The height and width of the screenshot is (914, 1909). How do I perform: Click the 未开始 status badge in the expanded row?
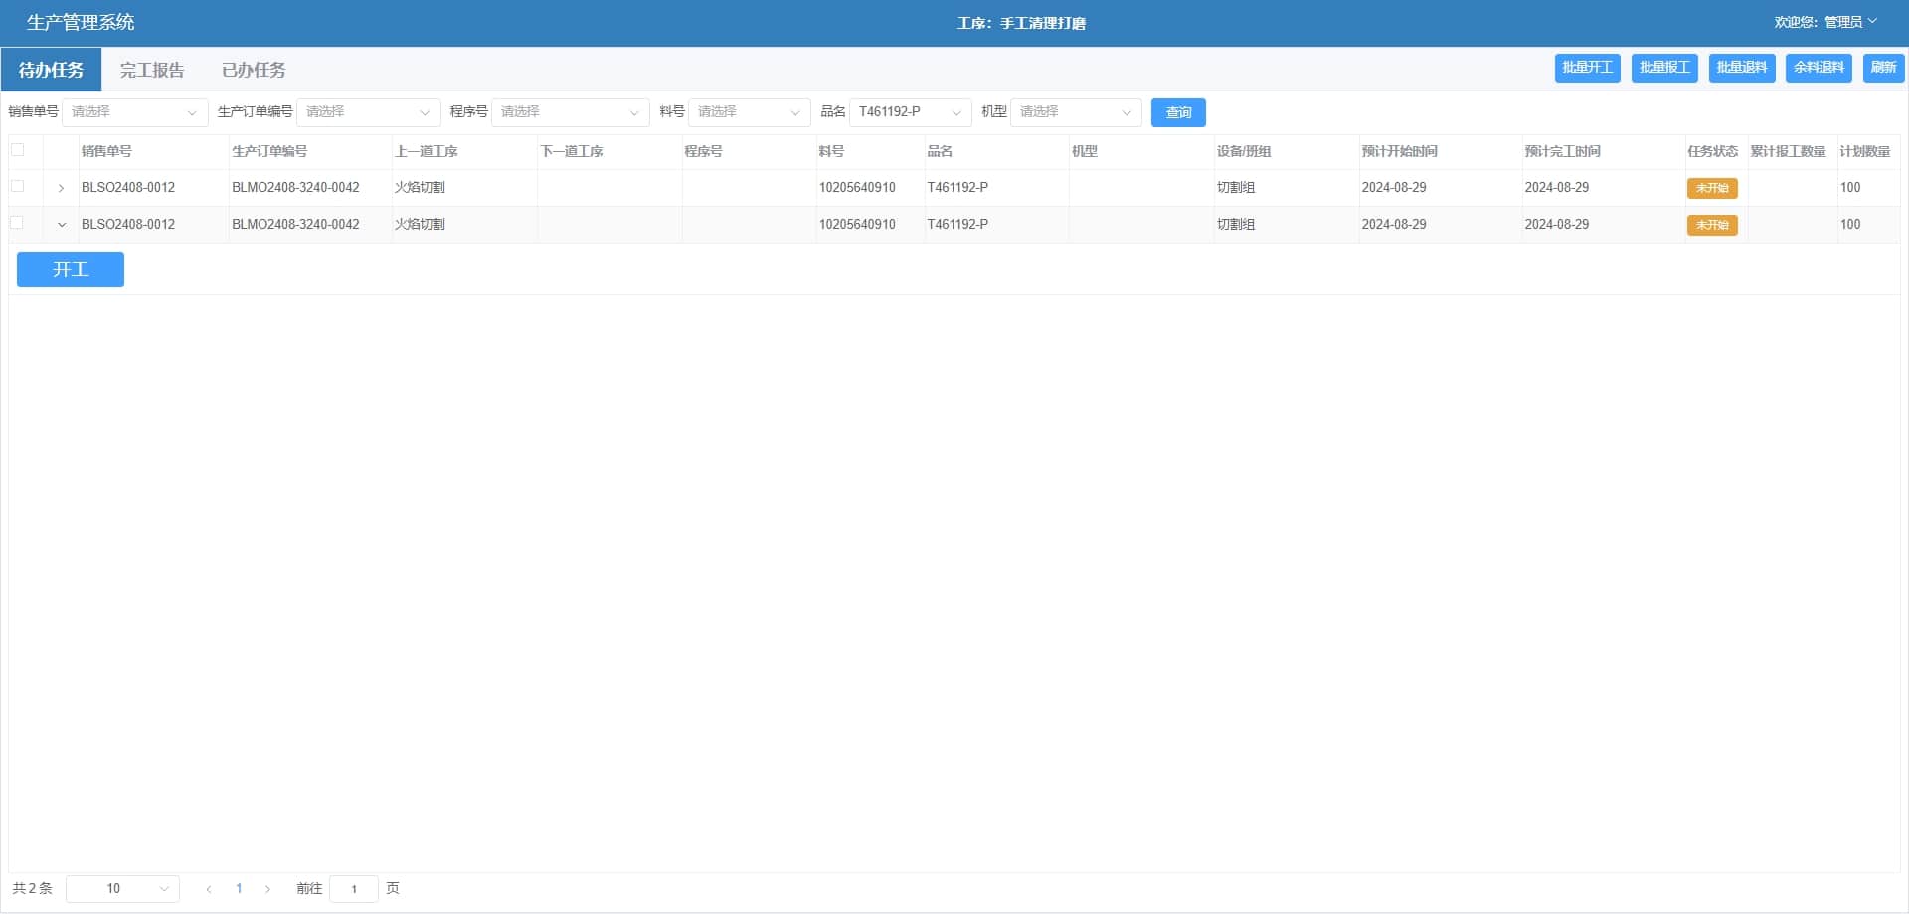point(1712,225)
